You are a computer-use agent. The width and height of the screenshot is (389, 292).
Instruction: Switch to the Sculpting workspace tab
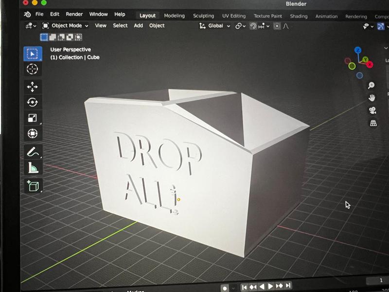coord(203,15)
